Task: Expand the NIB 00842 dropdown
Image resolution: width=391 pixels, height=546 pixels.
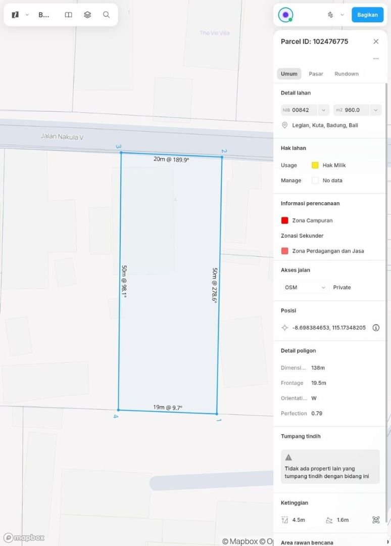Action: 324,110
